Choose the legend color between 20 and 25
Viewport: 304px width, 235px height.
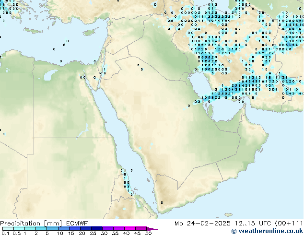[x=87, y=229]
